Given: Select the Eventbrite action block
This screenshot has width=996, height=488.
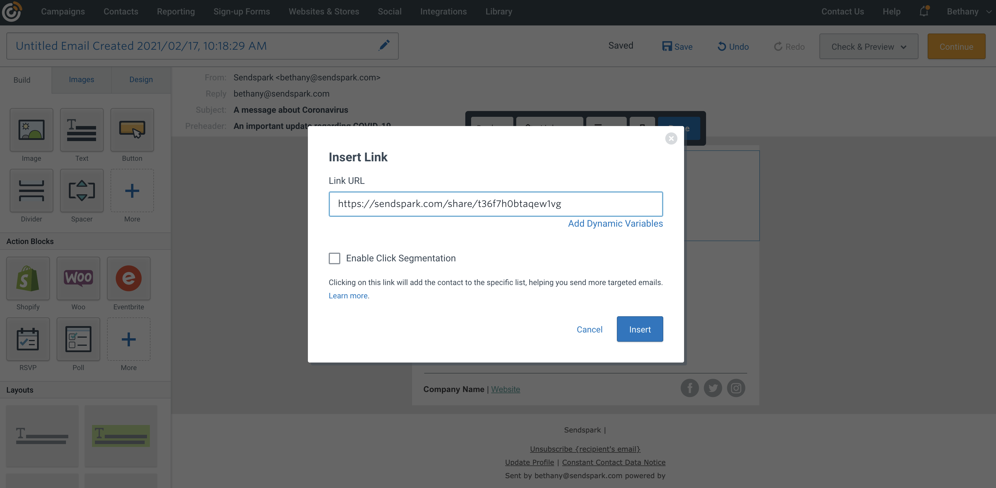Looking at the screenshot, I should point(128,278).
